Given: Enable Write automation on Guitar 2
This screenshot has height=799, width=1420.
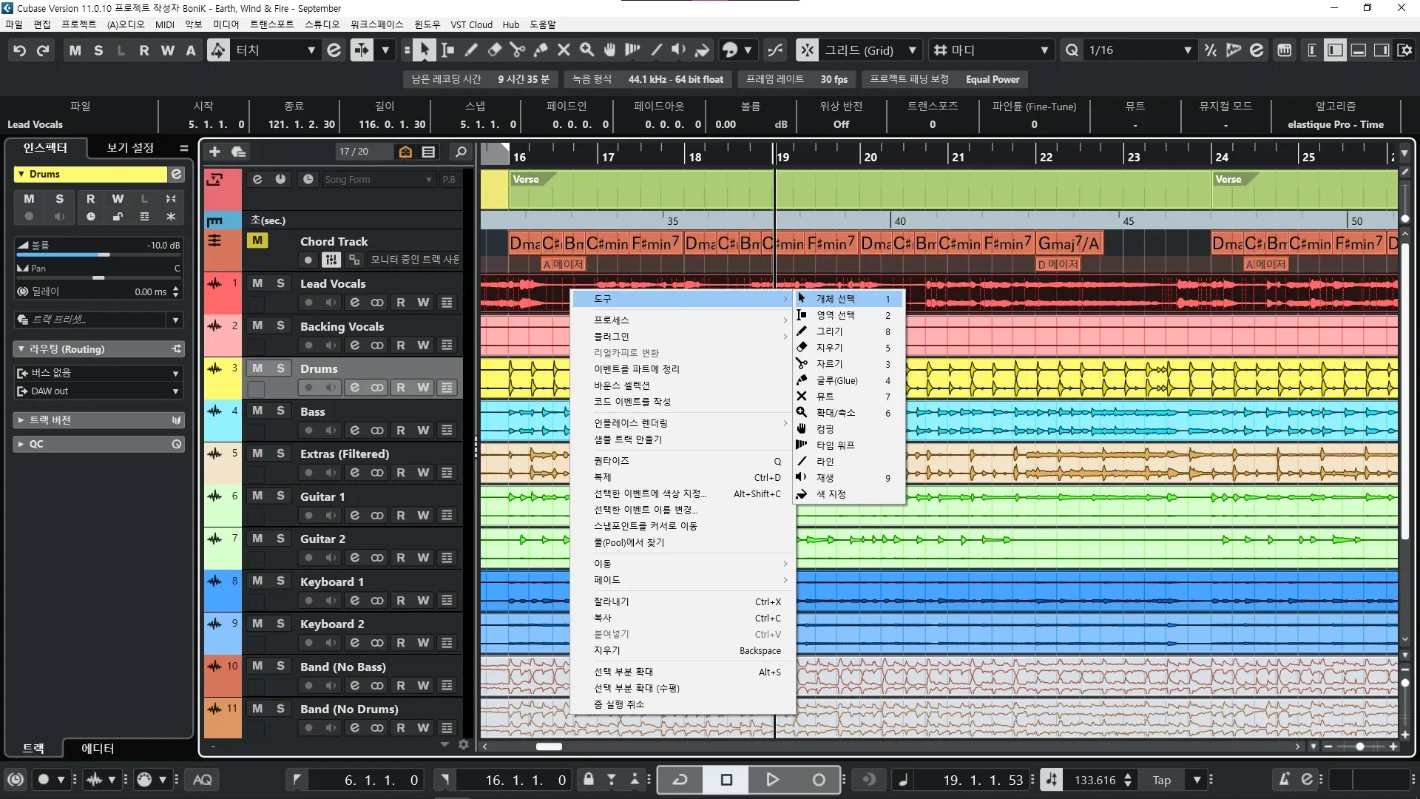Looking at the screenshot, I should (x=423, y=558).
